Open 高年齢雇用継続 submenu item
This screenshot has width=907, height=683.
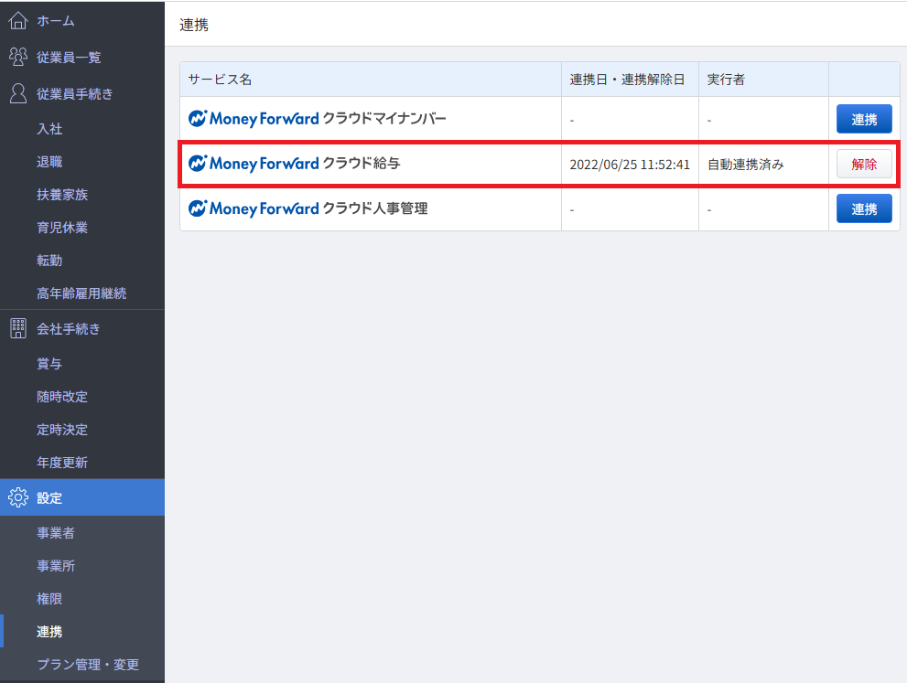tap(81, 293)
